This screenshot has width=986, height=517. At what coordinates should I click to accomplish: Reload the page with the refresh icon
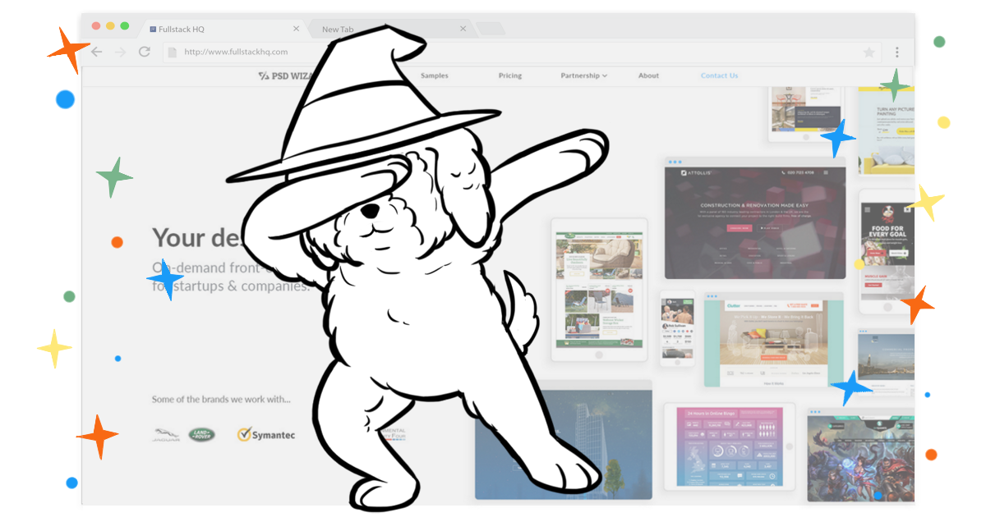click(145, 51)
